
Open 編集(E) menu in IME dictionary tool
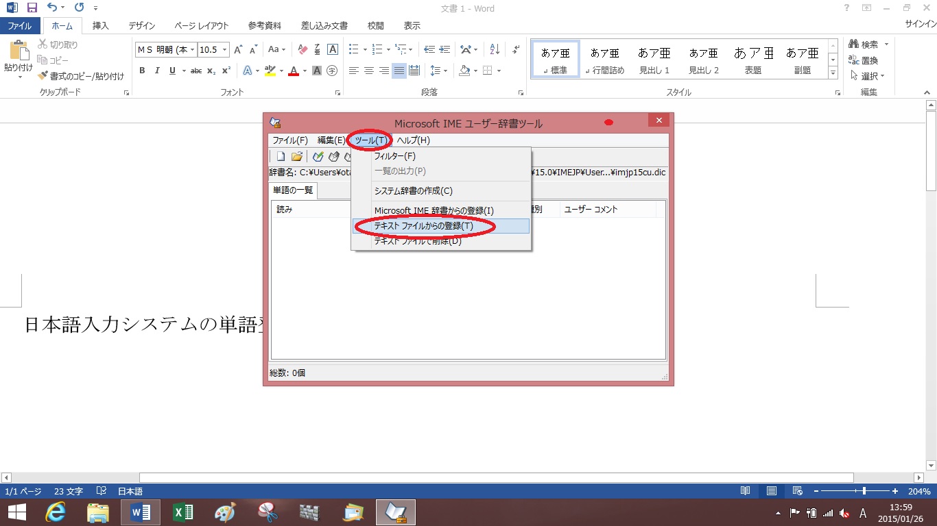331,140
